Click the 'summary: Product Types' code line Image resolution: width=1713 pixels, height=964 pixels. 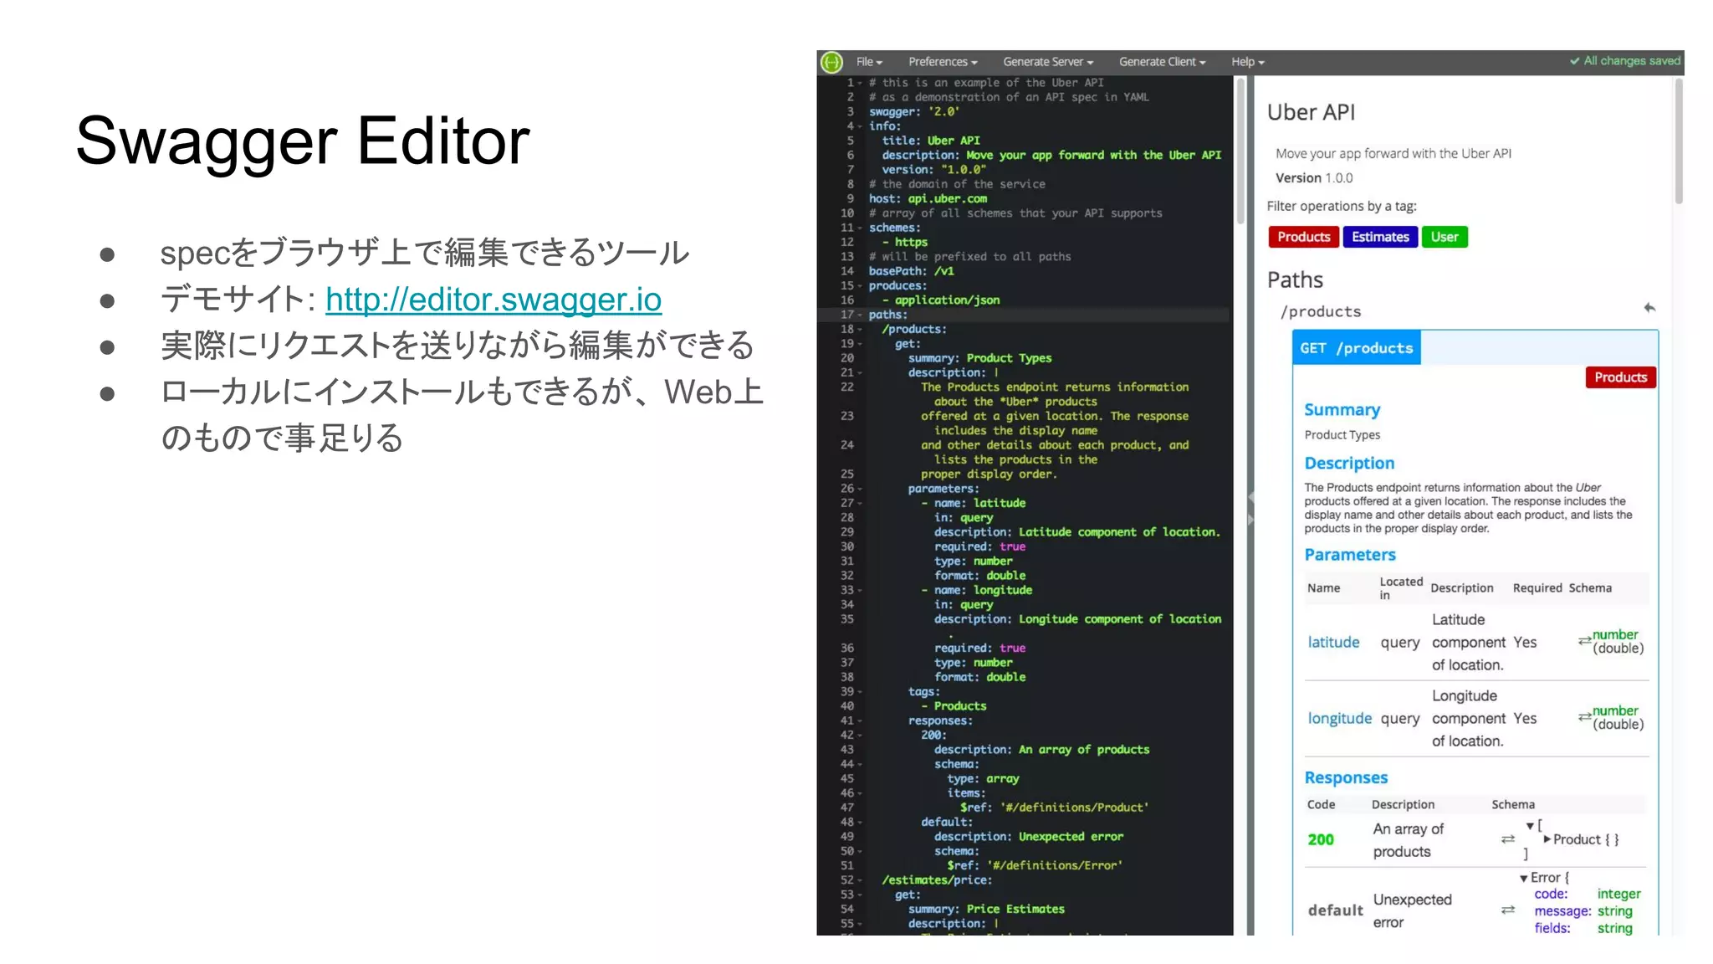click(x=979, y=358)
